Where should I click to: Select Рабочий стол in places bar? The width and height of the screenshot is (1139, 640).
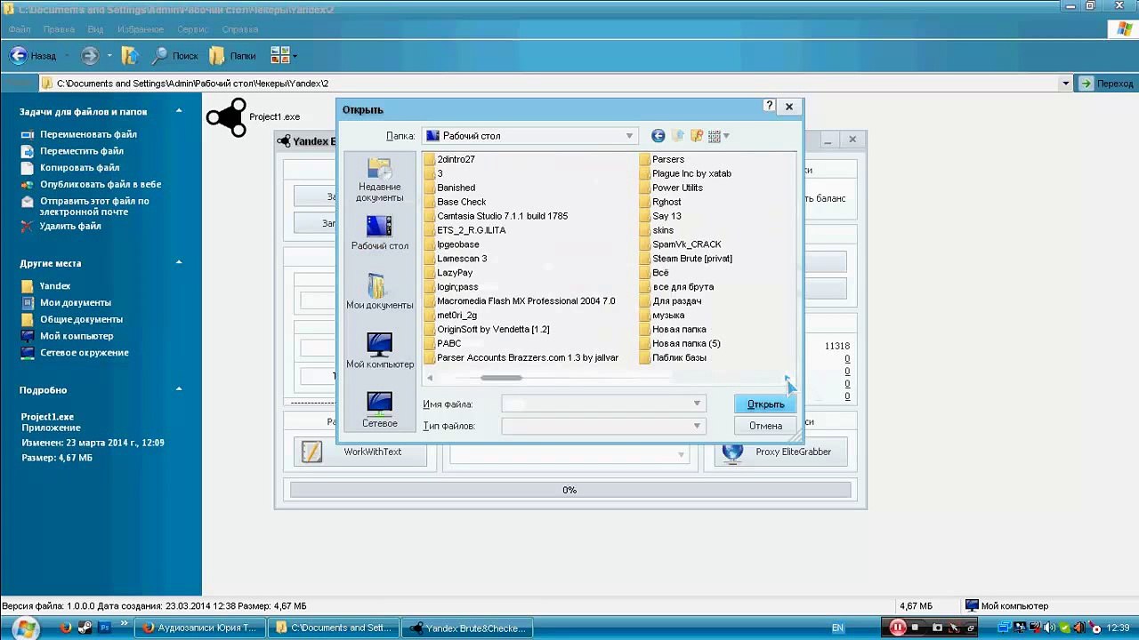[x=379, y=233]
